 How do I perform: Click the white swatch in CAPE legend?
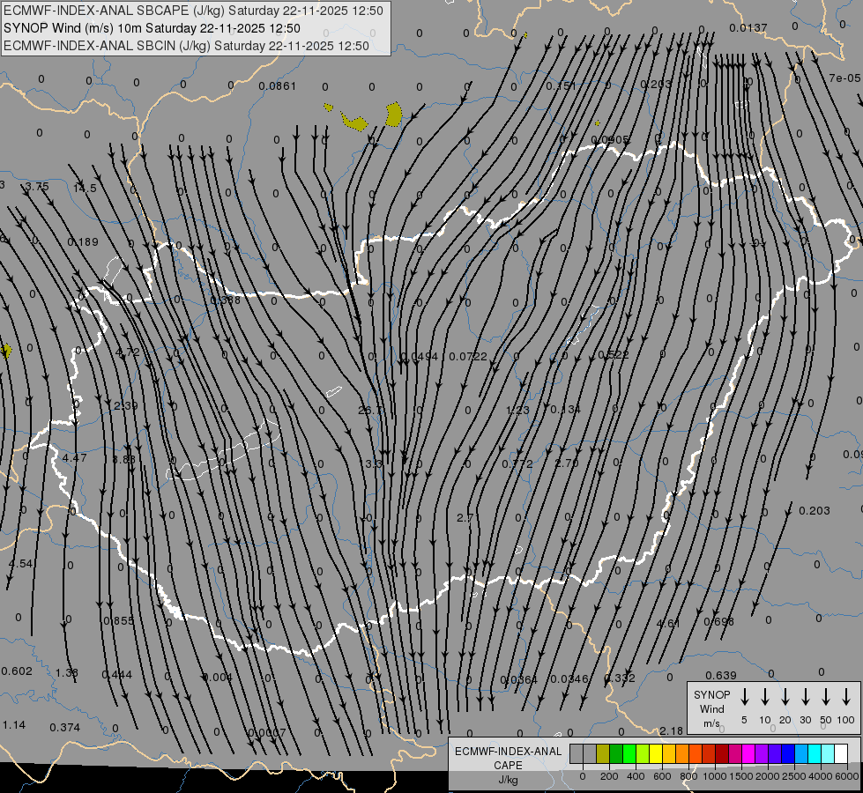coord(841,754)
